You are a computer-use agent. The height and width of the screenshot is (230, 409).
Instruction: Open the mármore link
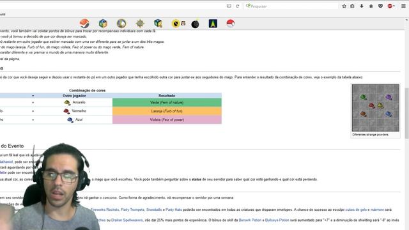[377, 210]
